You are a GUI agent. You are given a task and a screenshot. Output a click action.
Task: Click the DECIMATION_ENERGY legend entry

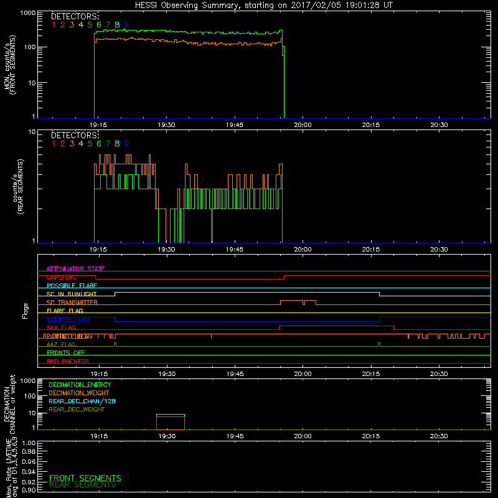80,385
